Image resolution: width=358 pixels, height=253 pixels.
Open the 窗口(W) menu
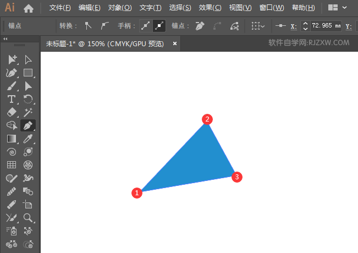(272, 8)
